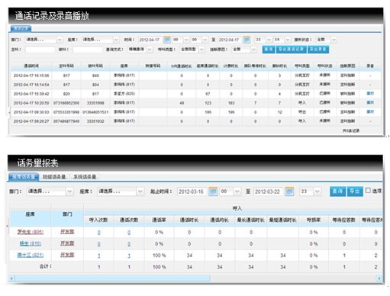Click the 导出通话记录 button
Viewport: 390px width, 296px height.
point(292,50)
